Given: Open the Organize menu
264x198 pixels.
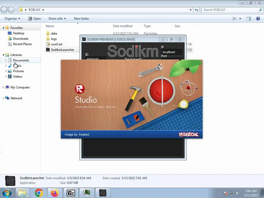Looking at the screenshot, I should pos(12,19).
